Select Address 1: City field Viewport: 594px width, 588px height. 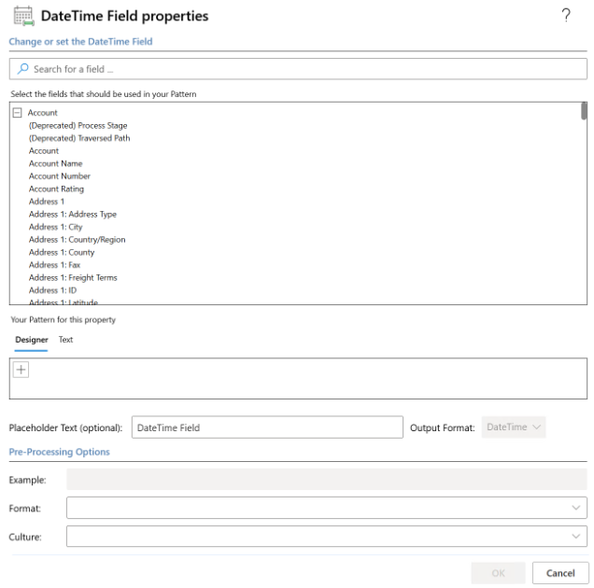(x=55, y=227)
